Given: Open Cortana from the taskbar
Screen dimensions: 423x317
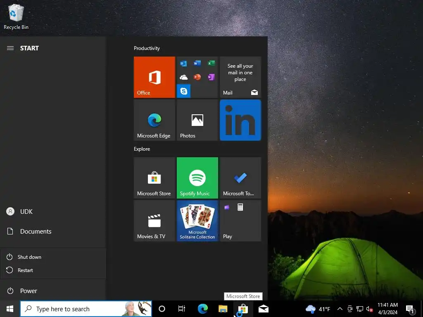Looking at the screenshot, I should pyautogui.click(x=162, y=309).
